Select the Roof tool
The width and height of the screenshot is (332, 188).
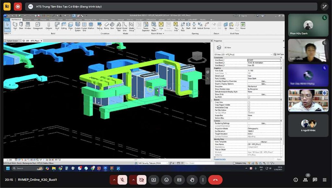[x=57, y=26]
